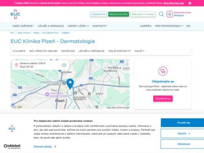Expand 'NAŠE ZAŘÍZENÍ' dropdown menu
204x153 pixels.
(23, 26)
